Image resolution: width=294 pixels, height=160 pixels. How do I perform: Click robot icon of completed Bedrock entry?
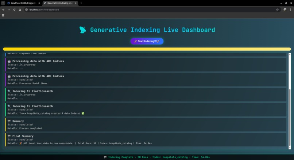[x=9, y=76]
